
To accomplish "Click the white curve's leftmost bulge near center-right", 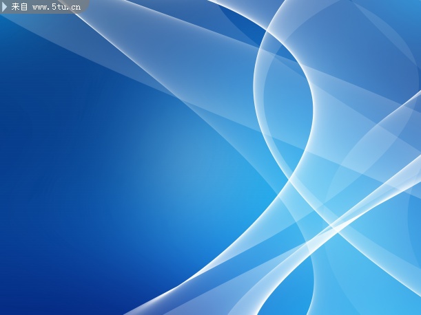I will [255, 83].
